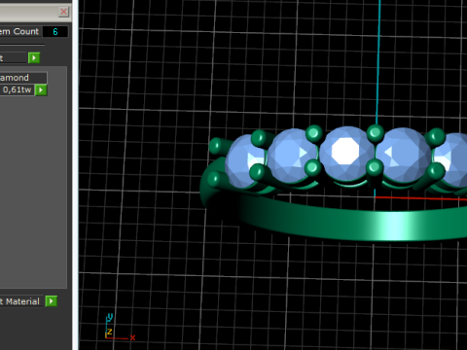Click the 0,61tw weight value

[x=17, y=89]
